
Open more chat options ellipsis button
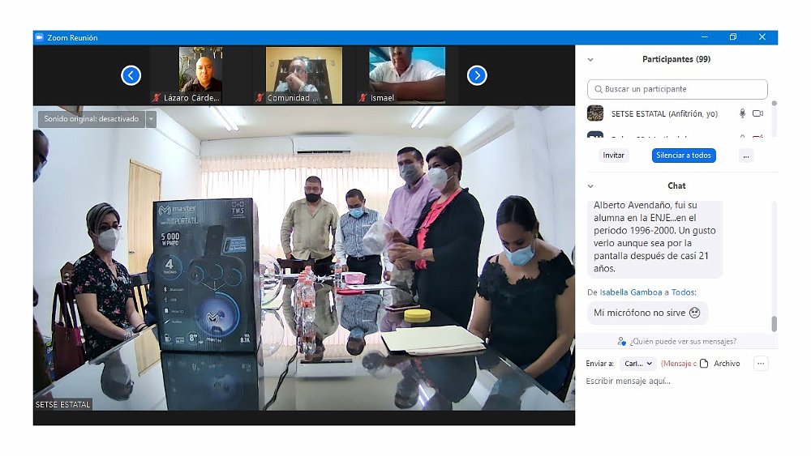[x=761, y=364]
